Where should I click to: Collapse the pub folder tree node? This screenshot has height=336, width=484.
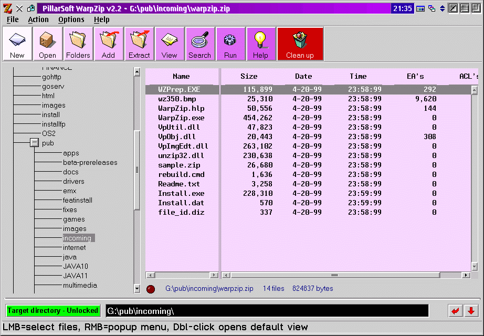pos(34,143)
